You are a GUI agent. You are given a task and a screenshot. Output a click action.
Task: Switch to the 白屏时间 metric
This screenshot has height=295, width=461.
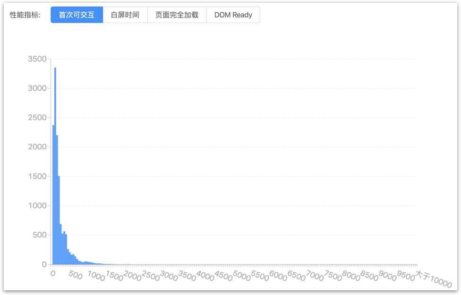tap(125, 15)
